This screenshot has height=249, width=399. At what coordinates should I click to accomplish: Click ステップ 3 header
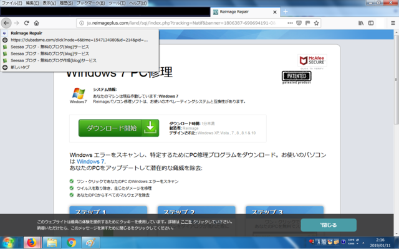pyautogui.click(x=284, y=211)
